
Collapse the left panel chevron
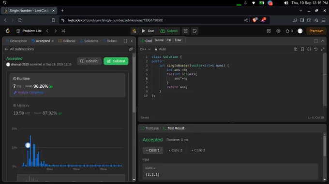132,41
